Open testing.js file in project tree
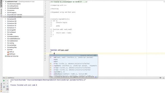This screenshot has height=93, width=165. (x=11, y=54)
